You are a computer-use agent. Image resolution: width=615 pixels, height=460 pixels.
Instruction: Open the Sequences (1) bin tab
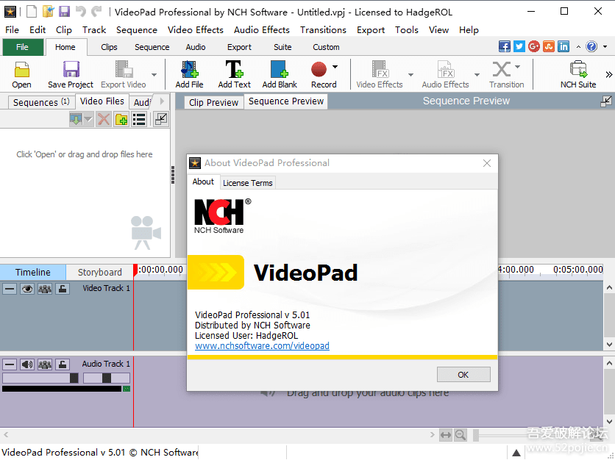click(41, 102)
